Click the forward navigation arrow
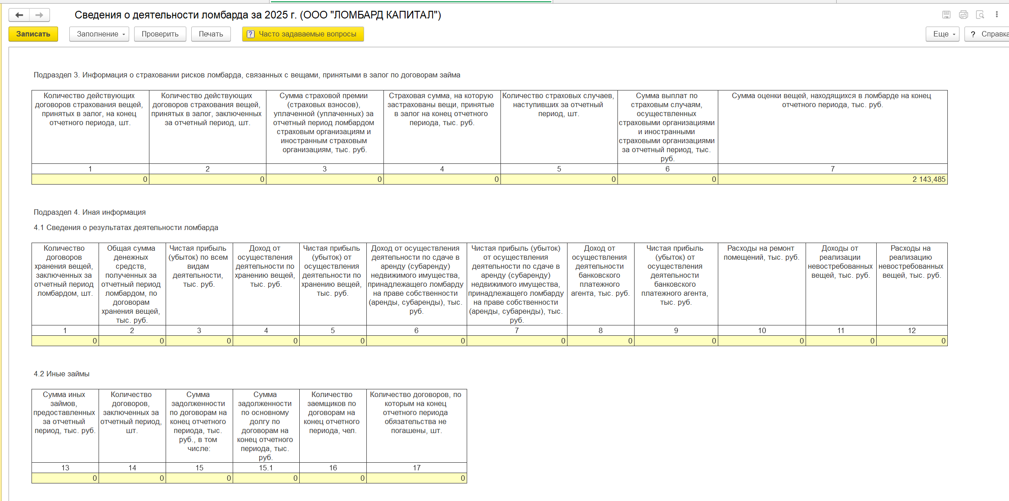The image size is (1009, 501). (40, 15)
